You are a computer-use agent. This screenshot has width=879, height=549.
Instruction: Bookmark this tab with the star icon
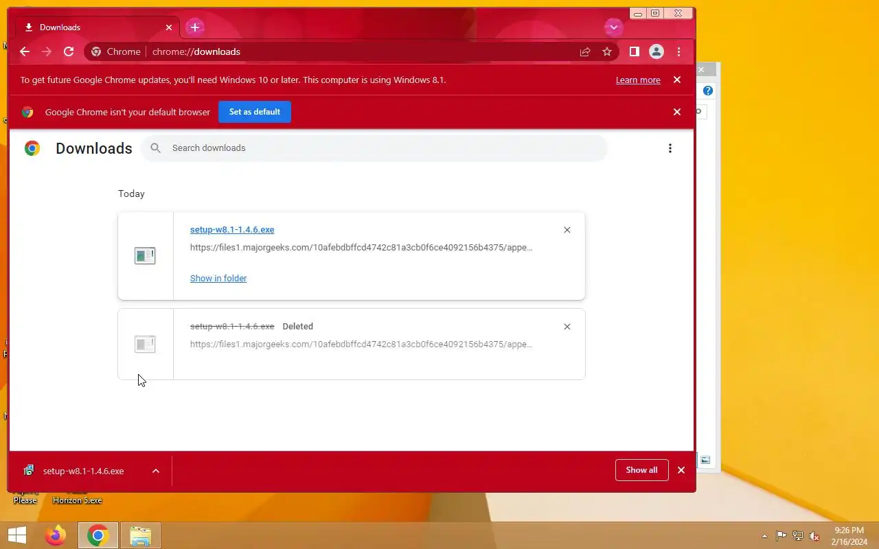click(607, 51)
